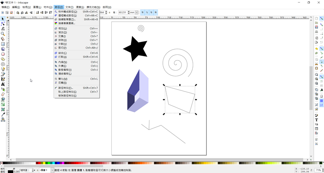This screenshot has width=324, height=173.
Task: Open the 文字(T) menu
Action: (69, 7)
